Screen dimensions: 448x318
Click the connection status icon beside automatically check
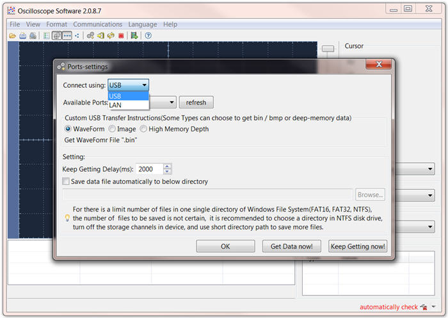[x=424, y=307]
